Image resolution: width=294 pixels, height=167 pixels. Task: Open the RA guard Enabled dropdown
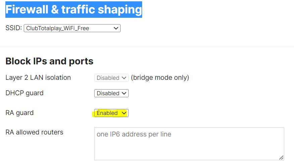click(111, 113)
